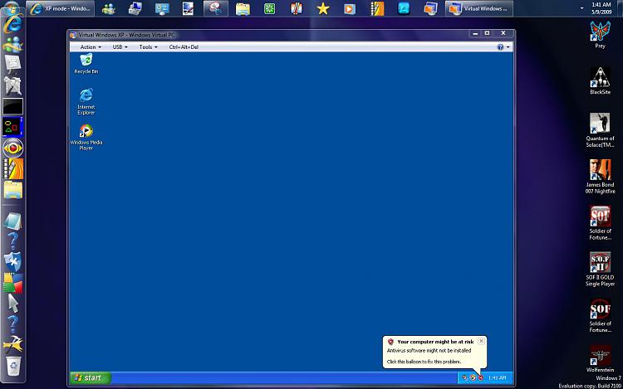Viewport: 623px width, 389px height.
Task: Open the Wolfenstein desktop shortcut
Action: (x=600, y=359)
